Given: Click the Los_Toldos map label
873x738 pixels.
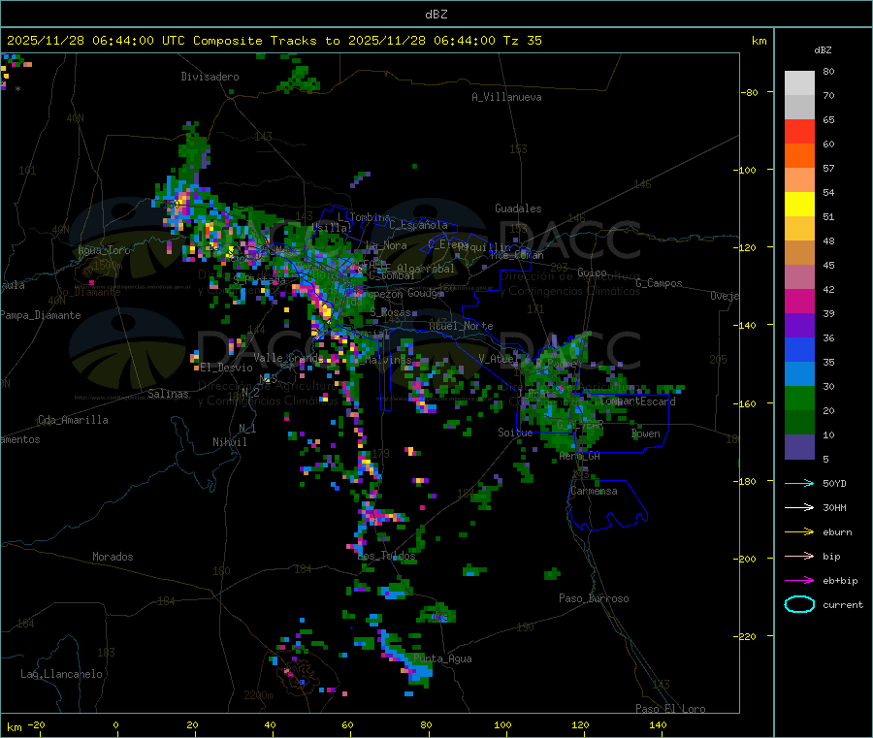Looking at the screenshot, I should 387,556.
